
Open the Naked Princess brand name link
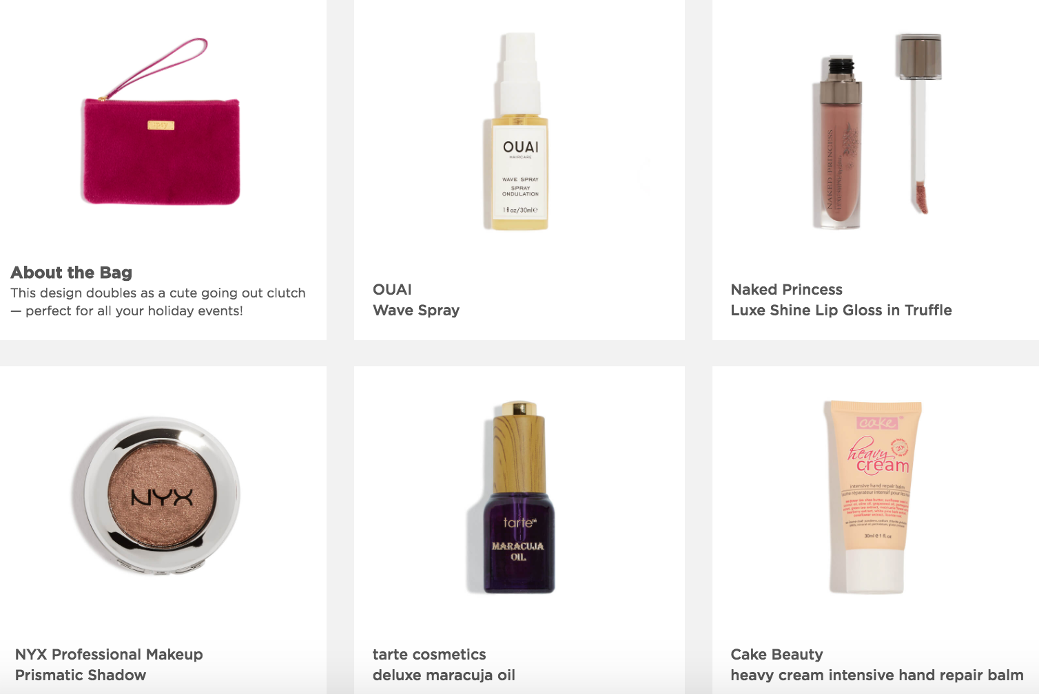pyautogui.click(x=786, y=289)
